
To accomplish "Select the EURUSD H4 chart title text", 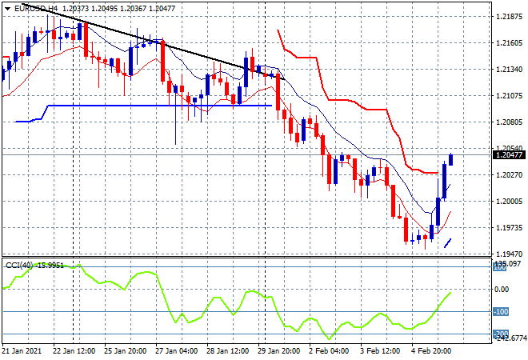I will (36, 9).
